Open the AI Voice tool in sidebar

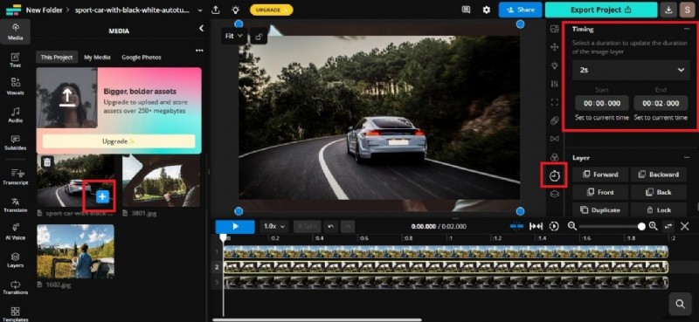tap(15, 231)
